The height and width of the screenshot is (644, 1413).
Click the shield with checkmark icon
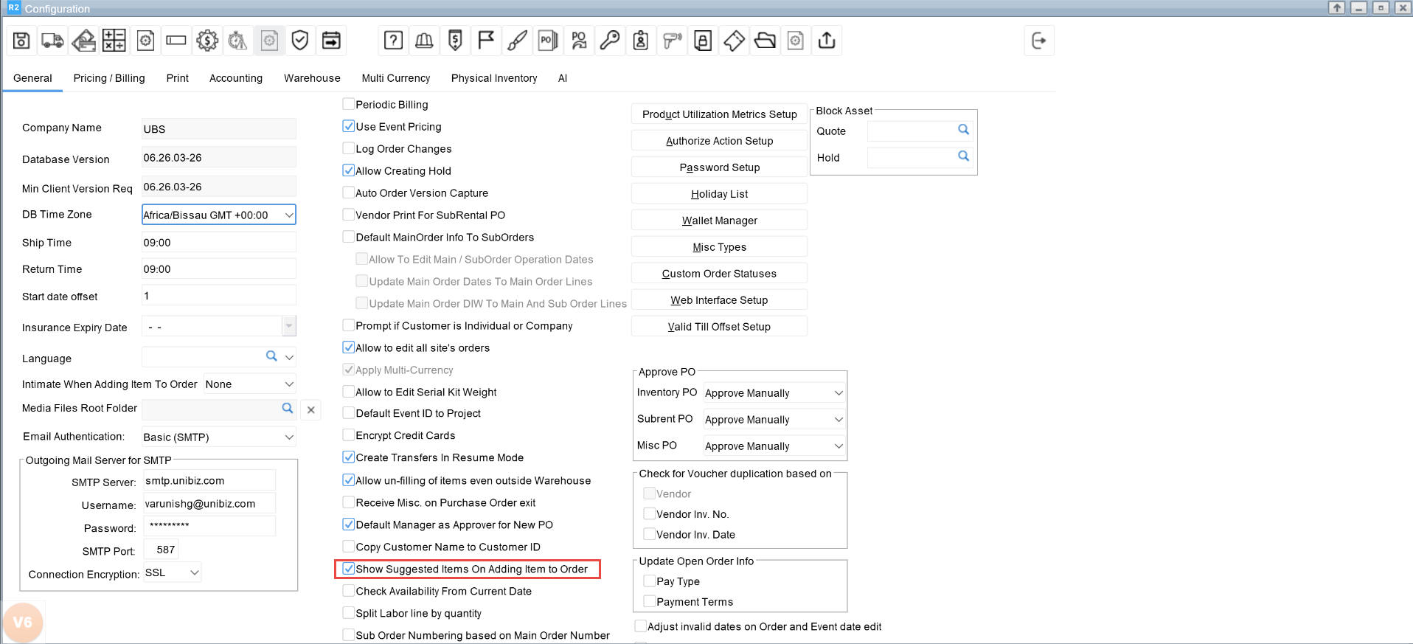(x=299, y=41)
